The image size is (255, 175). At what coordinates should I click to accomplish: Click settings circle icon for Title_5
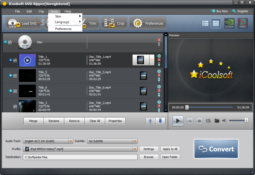(159, 71)
